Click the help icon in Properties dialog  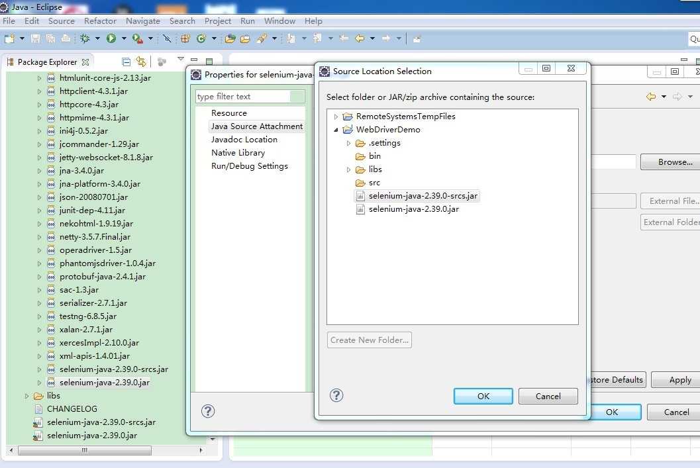coord(208,411)
